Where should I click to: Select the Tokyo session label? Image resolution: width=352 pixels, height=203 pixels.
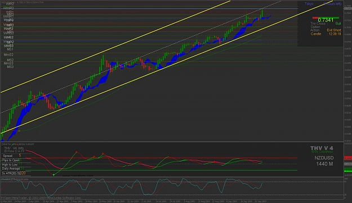pos(309,3)
